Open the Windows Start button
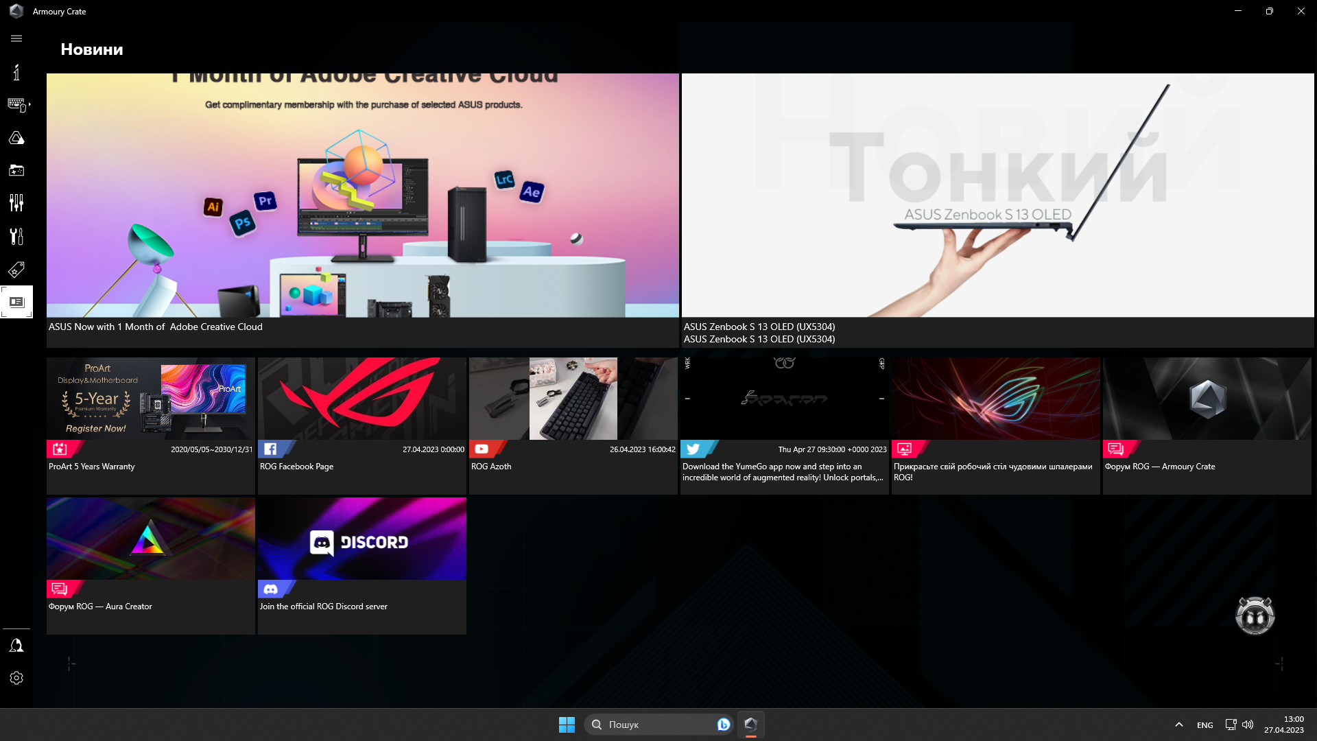Image resolution: width=1317 pixels, height=741 pixels. coord(567,725)
